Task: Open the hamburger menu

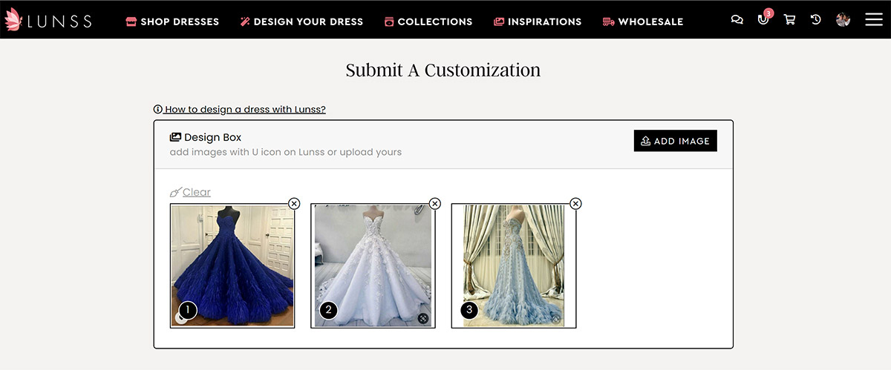Action: click(x=873, y=19)
